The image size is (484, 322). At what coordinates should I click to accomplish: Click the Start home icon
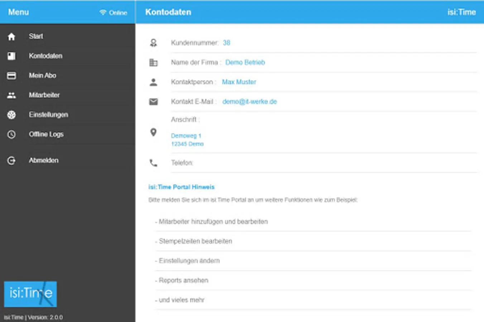tap(11, 36)
